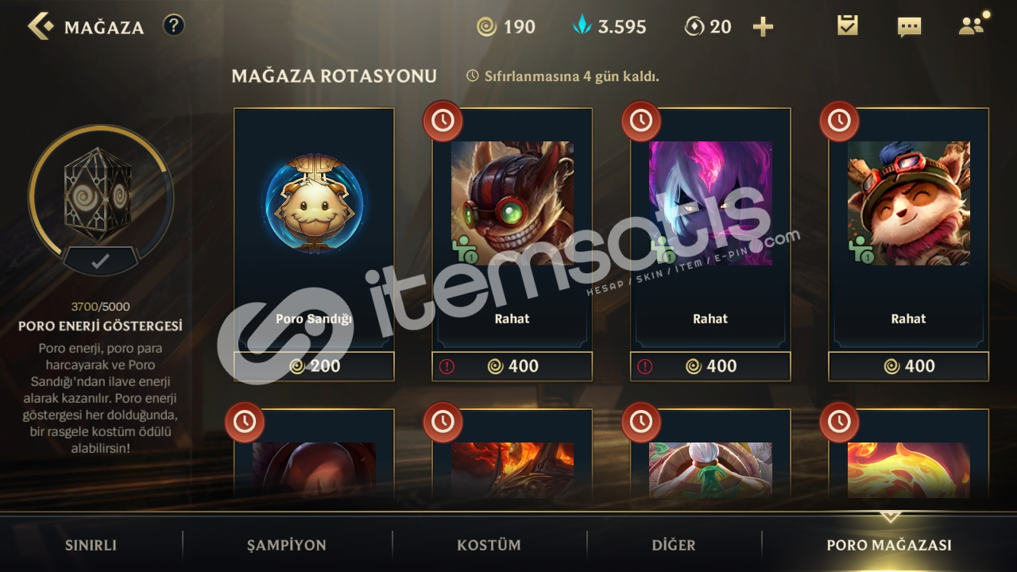This screenshot has width=1017, height=572.
Task: Switch to the Kostüm tab
Action: click(489, 545)
